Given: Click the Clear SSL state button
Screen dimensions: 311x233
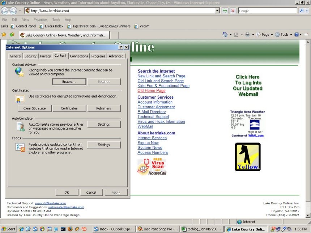Looking at the screenshot, I should pos(35,108).
